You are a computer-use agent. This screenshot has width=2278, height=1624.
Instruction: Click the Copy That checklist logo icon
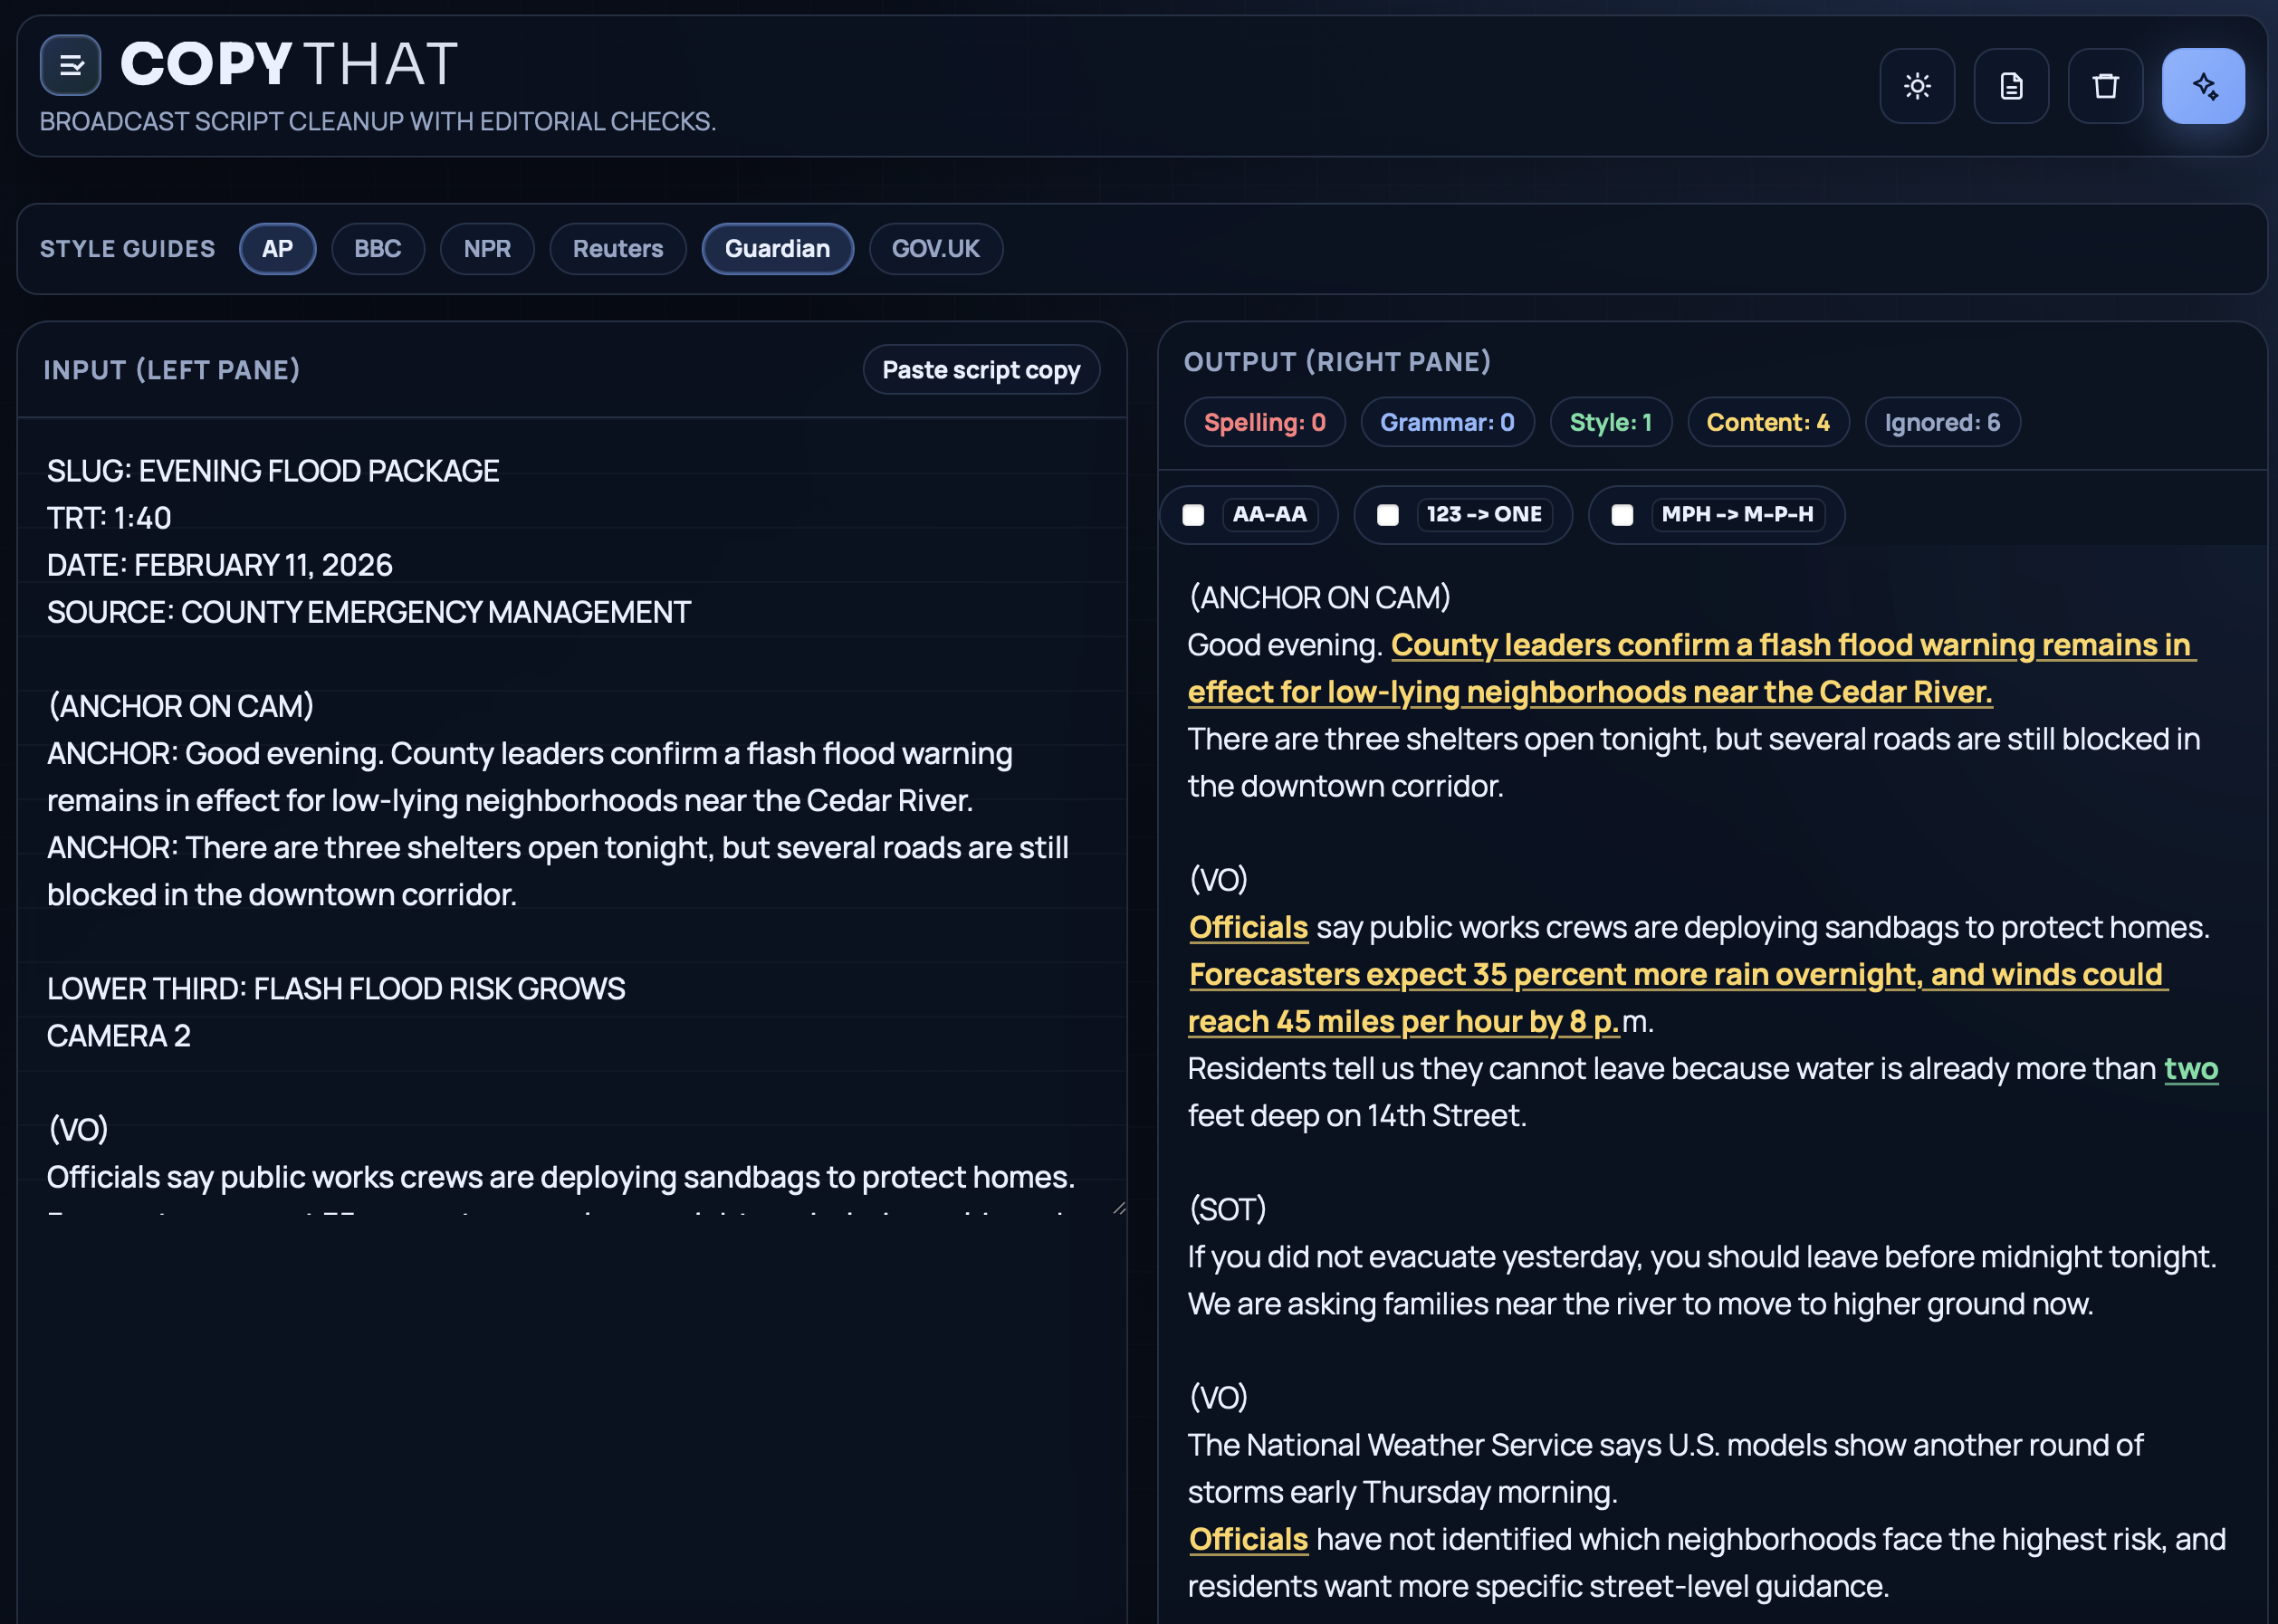click(x=70, y=64)
